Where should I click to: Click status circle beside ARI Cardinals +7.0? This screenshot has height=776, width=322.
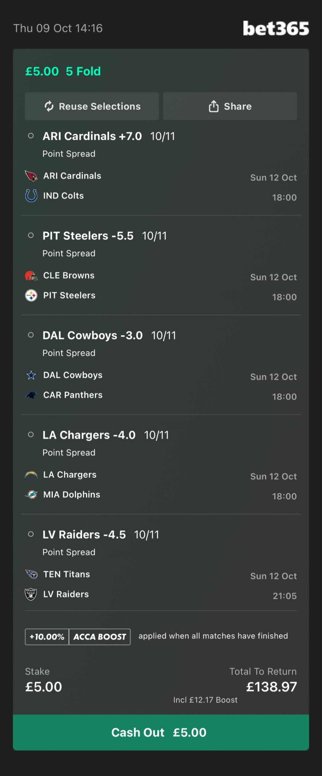click(x=31, y=136)
